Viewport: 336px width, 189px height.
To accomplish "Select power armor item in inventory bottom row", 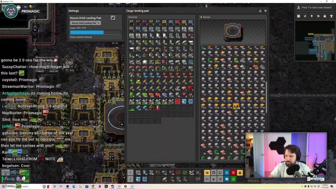I will pyautogui.click(x=151, y=108).
